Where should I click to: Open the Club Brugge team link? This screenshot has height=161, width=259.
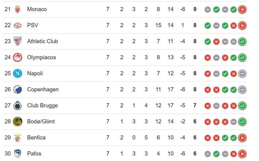point(42,106)
